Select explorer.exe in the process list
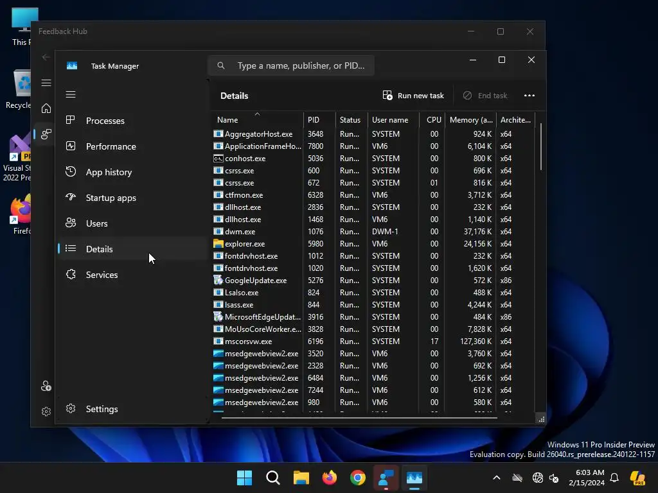658x493 pixels. 373,243
